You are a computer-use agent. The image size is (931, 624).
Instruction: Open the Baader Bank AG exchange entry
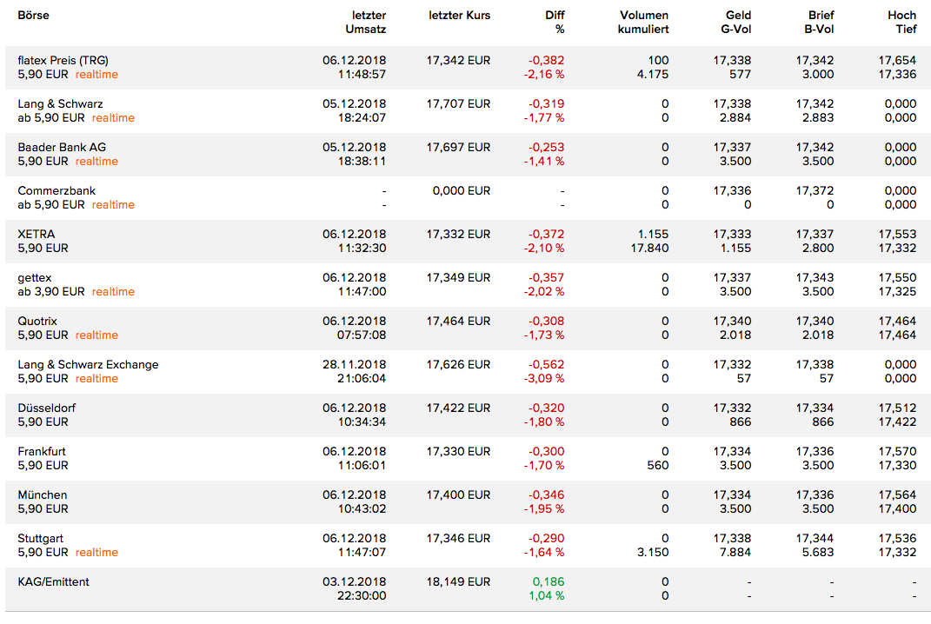click(x=62, y=148)
